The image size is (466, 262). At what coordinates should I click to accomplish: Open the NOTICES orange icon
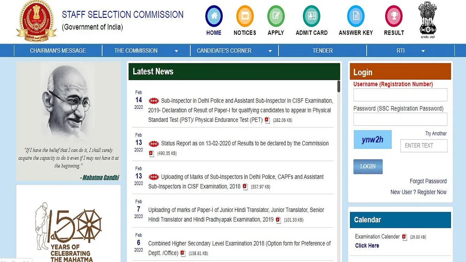pyautogui.click(x=245, y=16)
